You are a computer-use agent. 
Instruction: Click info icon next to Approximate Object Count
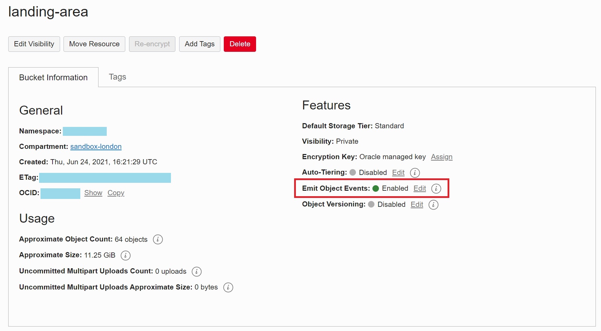[x=158, y=240]
